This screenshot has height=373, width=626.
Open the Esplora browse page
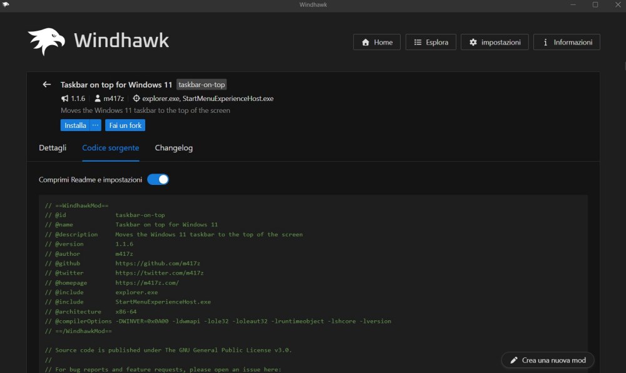(x=431, y=42)
